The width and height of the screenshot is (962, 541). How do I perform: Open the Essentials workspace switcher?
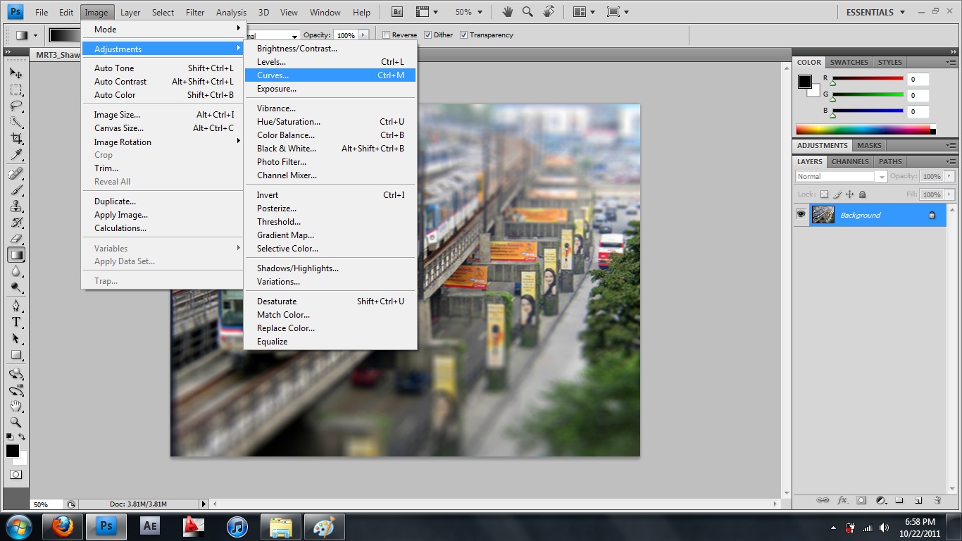875,12
